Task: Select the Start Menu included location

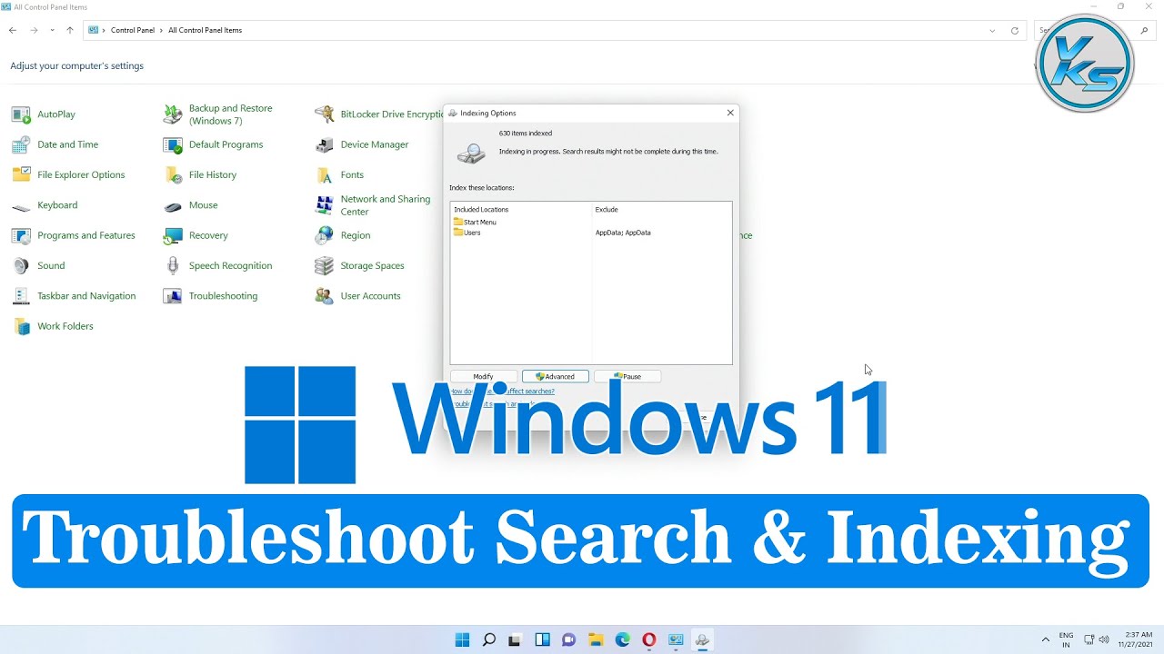Action: coord(475,223)
